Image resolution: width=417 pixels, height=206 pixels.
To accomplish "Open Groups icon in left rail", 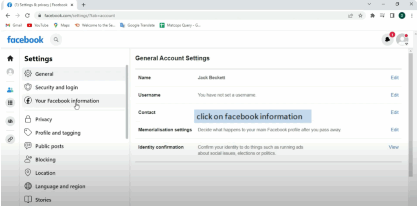I will click(10, 121).
